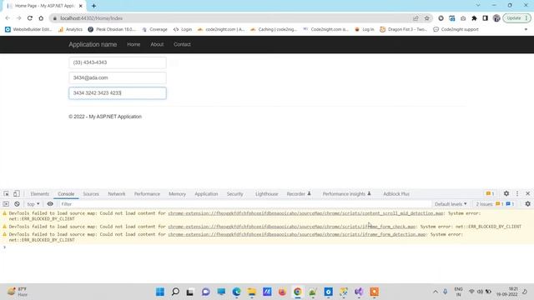Switch to the Security tab
This screenshot has height=300, width=534.
[x=235, y=194]
